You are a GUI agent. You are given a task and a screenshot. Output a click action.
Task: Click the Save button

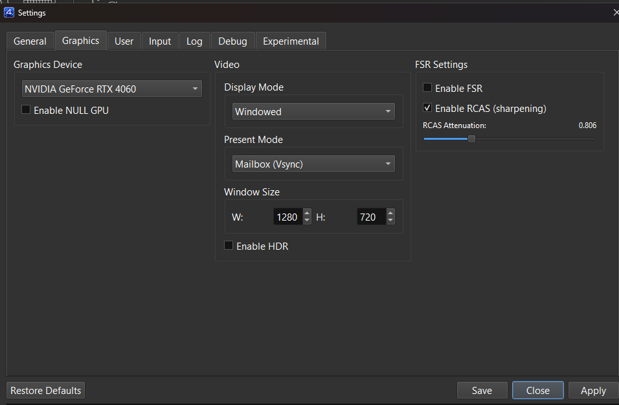[x=482, y=390]
